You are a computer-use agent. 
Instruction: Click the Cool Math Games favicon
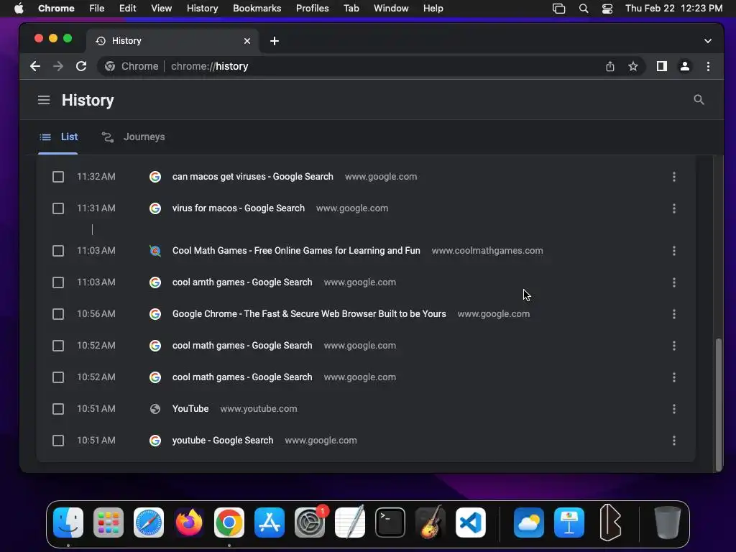tap(155, 251)
